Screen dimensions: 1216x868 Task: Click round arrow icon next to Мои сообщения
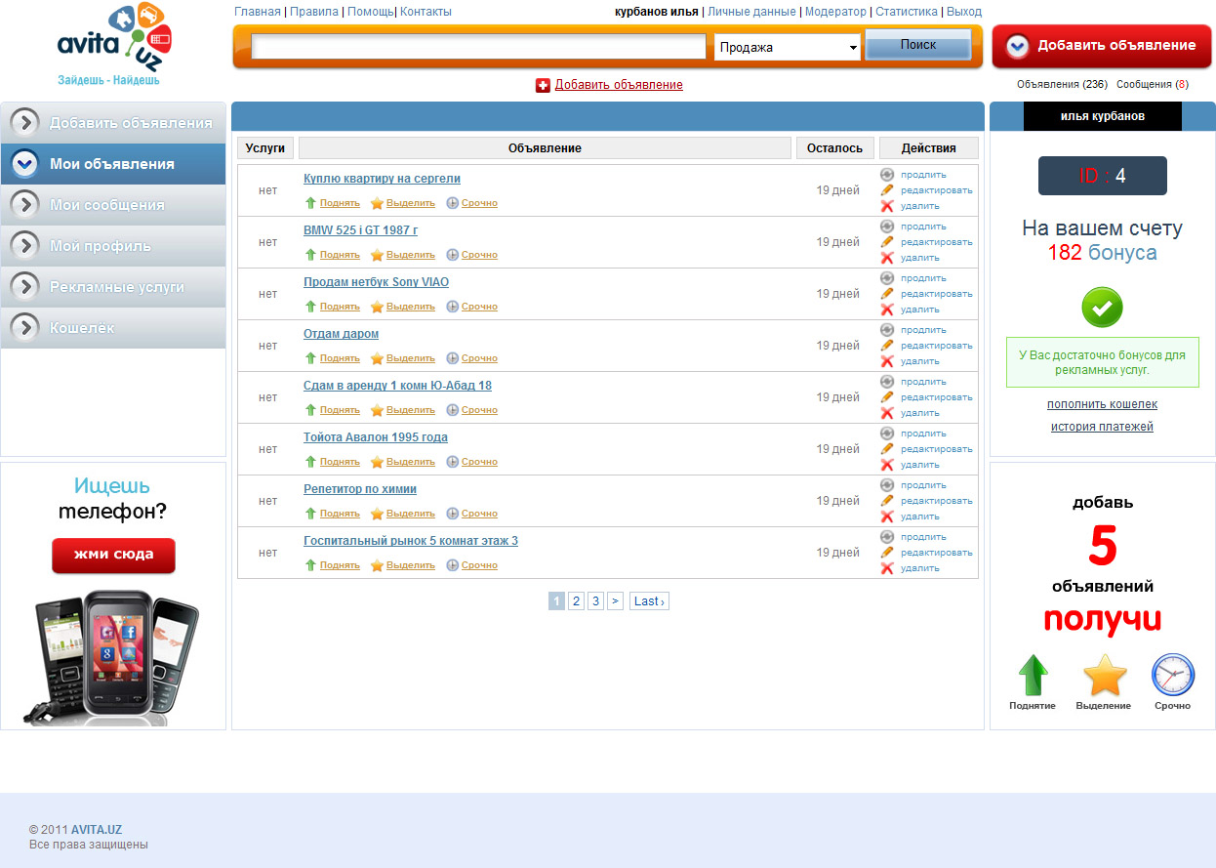click(x=24, y=205)
